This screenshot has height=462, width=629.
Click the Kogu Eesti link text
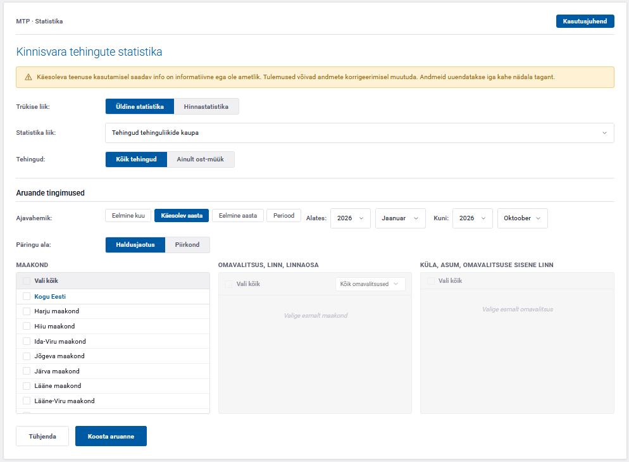pos(50,296)
